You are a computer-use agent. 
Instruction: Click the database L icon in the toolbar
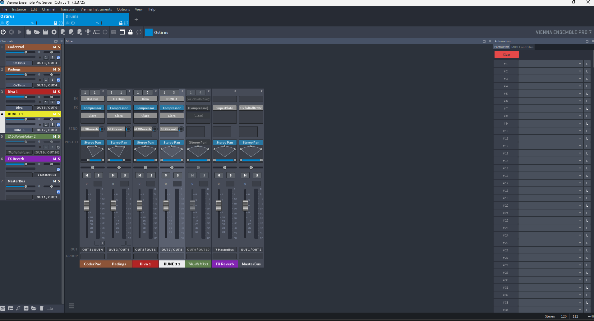[x=62, y=32]
